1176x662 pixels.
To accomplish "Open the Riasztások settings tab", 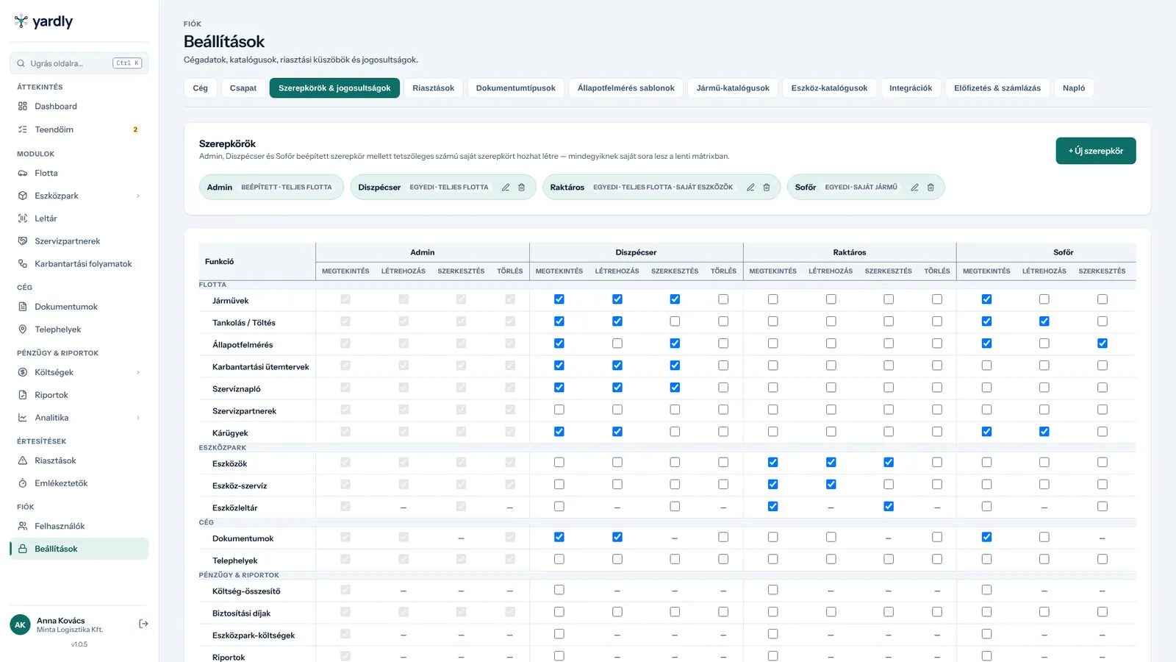I will [433, 88].
